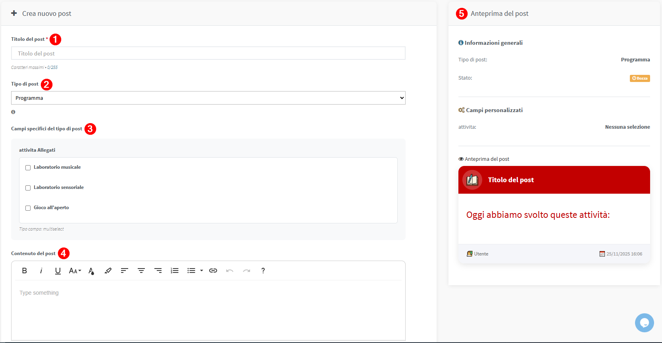Image resolution: width=662 pixels, height=343 pixels.
Task: Align text to the left
Action: 125,271
